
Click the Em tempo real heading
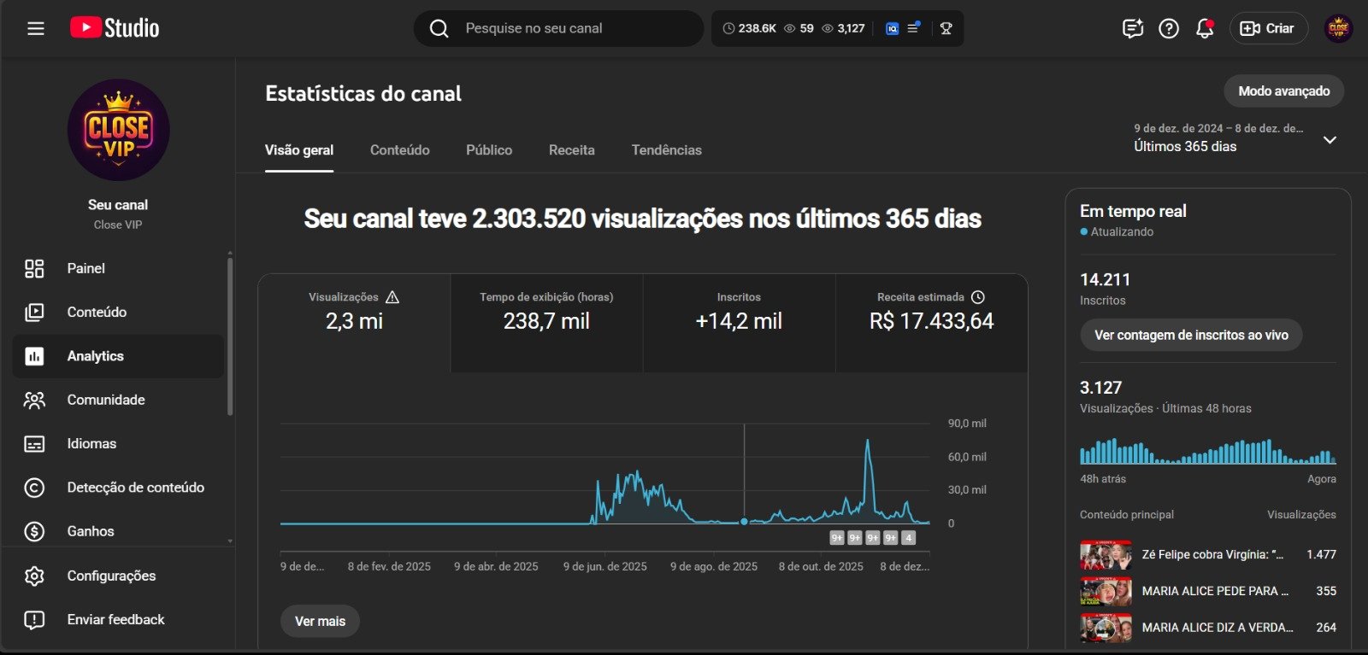[1133, 211]
